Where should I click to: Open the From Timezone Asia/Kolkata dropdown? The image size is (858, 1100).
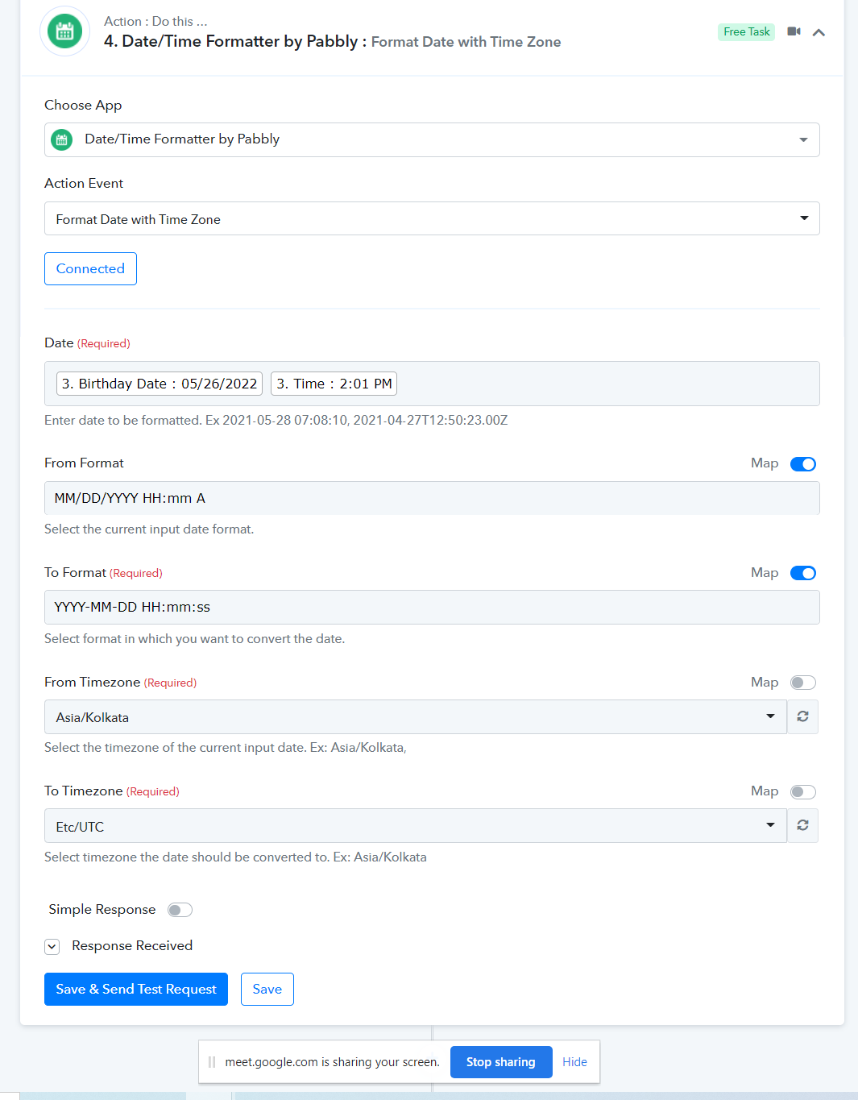pos(416,716)
